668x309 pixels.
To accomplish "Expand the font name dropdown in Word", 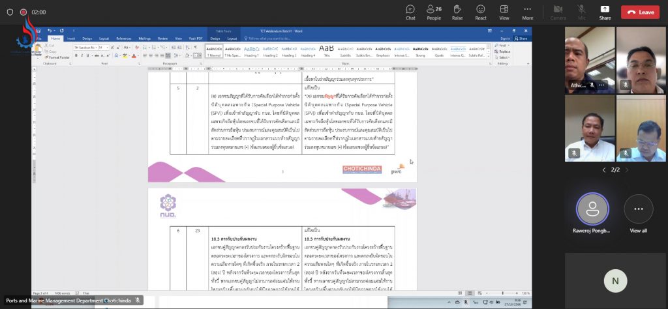I will coord(96,48).
